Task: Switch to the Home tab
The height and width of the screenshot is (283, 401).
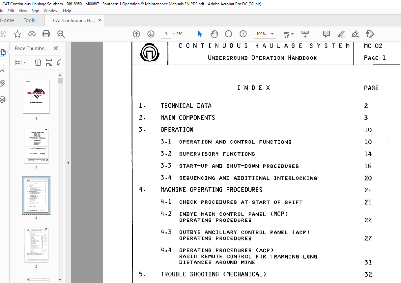Action: tap(7, 20)
